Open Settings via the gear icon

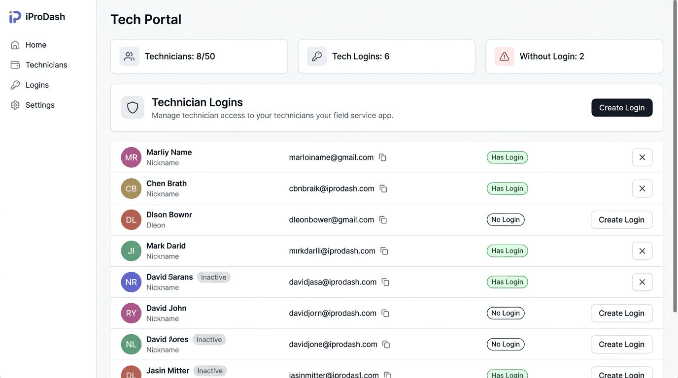click(15, 105)
